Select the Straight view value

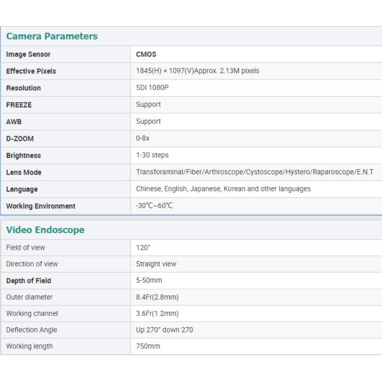[156, 264]
